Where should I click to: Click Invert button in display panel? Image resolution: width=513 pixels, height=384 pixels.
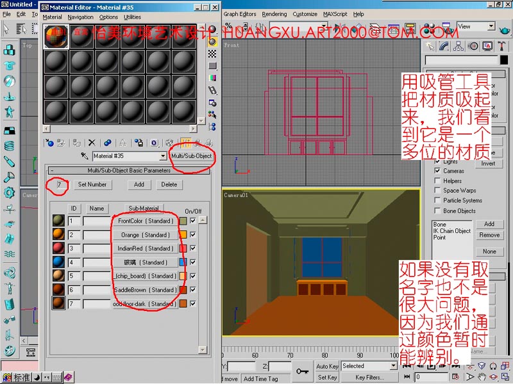488,164
